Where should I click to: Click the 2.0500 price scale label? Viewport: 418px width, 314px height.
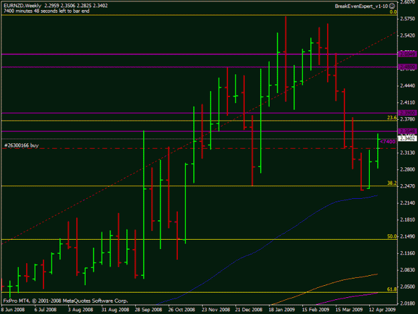coord(407,287)
